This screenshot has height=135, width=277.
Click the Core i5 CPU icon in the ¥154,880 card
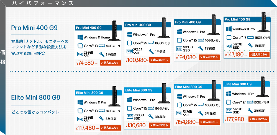coord(179,105)
